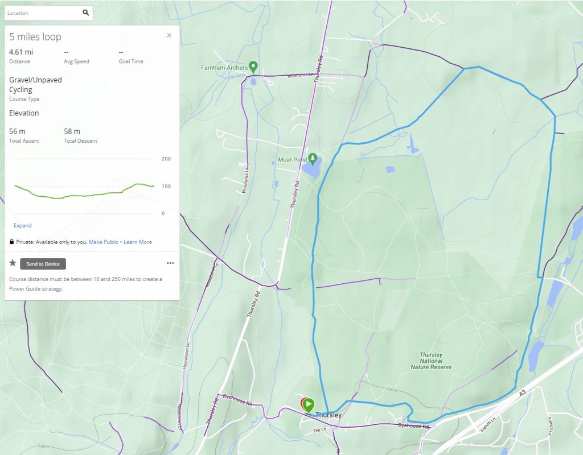Click the Thursley village label
The height and width of the screenshot is (455, 583).
pyautogui.click(x=329, y=415)
